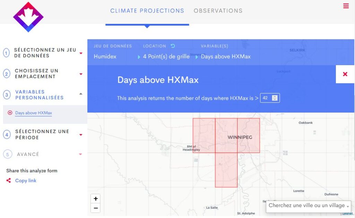355x218 pixels.
Task: Click Days above HXMax sidebar link
Action: 34,113
